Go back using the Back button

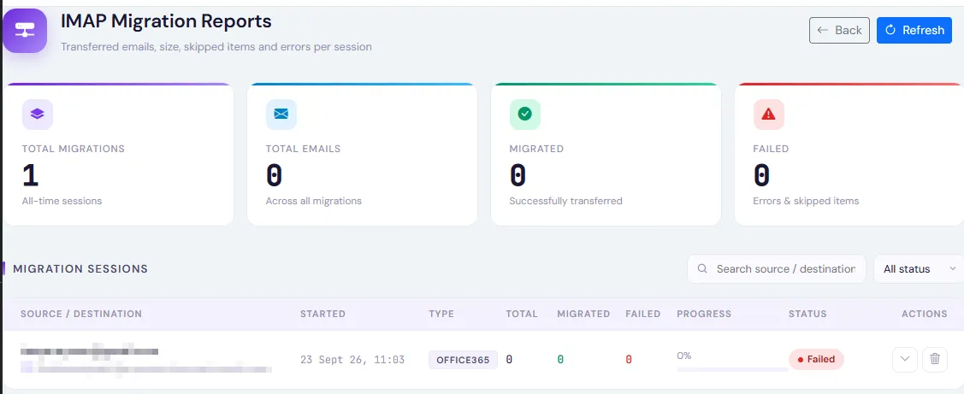tap(839, 30)
